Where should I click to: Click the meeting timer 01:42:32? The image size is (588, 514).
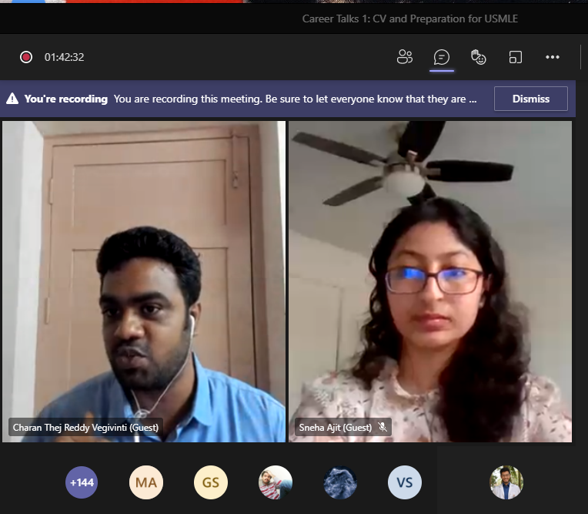tap(64, 57)
